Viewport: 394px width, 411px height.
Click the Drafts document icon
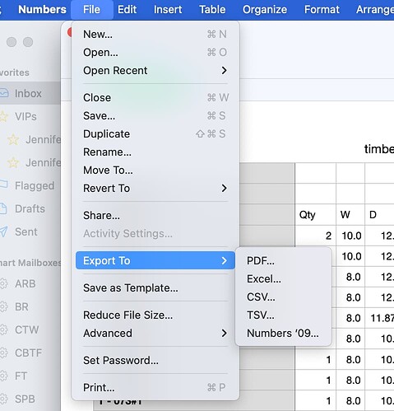(2, 208)
